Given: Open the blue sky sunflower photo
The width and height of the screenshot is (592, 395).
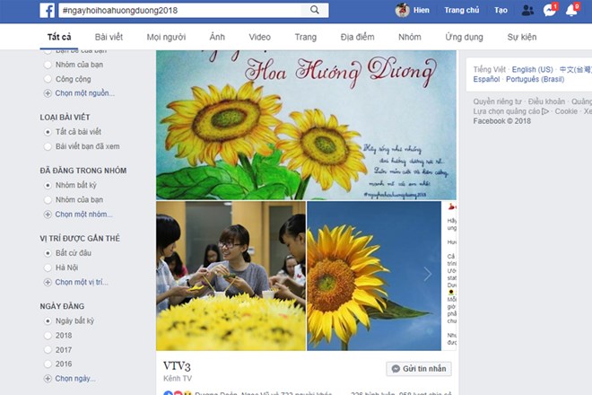Looking at the screenshot, I should pos(374,276).
